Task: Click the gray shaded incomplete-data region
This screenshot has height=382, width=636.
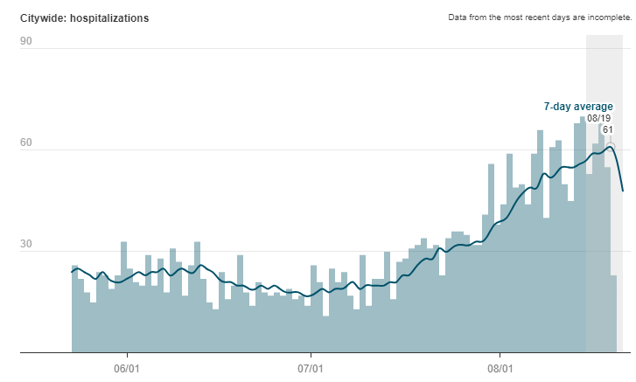Action: tap(604, 70)
